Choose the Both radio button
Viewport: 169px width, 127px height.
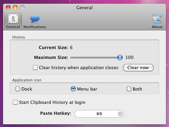[x=129, y=89]
